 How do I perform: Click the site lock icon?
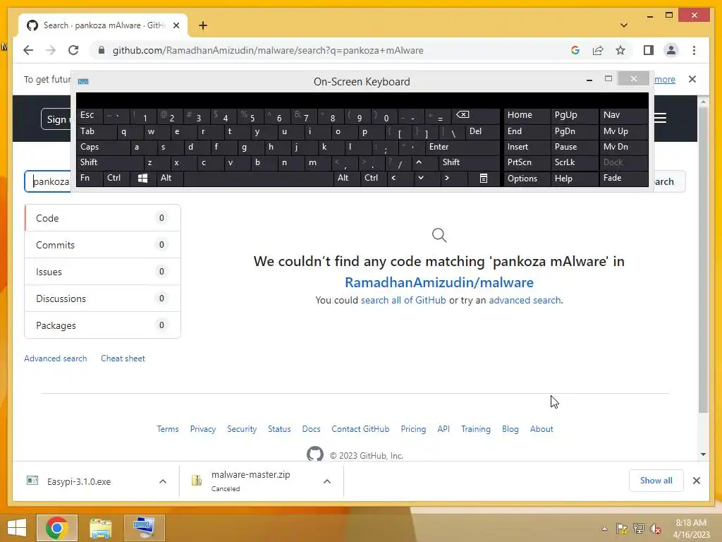102,50
